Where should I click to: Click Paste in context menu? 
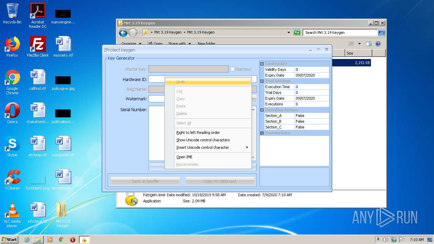[x=208, y=106]
